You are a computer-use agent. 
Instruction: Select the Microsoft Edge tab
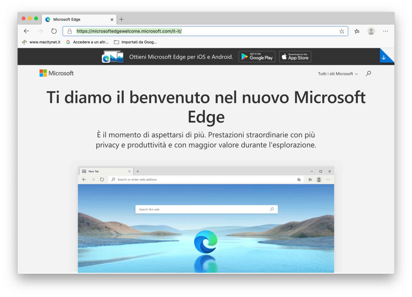click(x=79, y=19)
